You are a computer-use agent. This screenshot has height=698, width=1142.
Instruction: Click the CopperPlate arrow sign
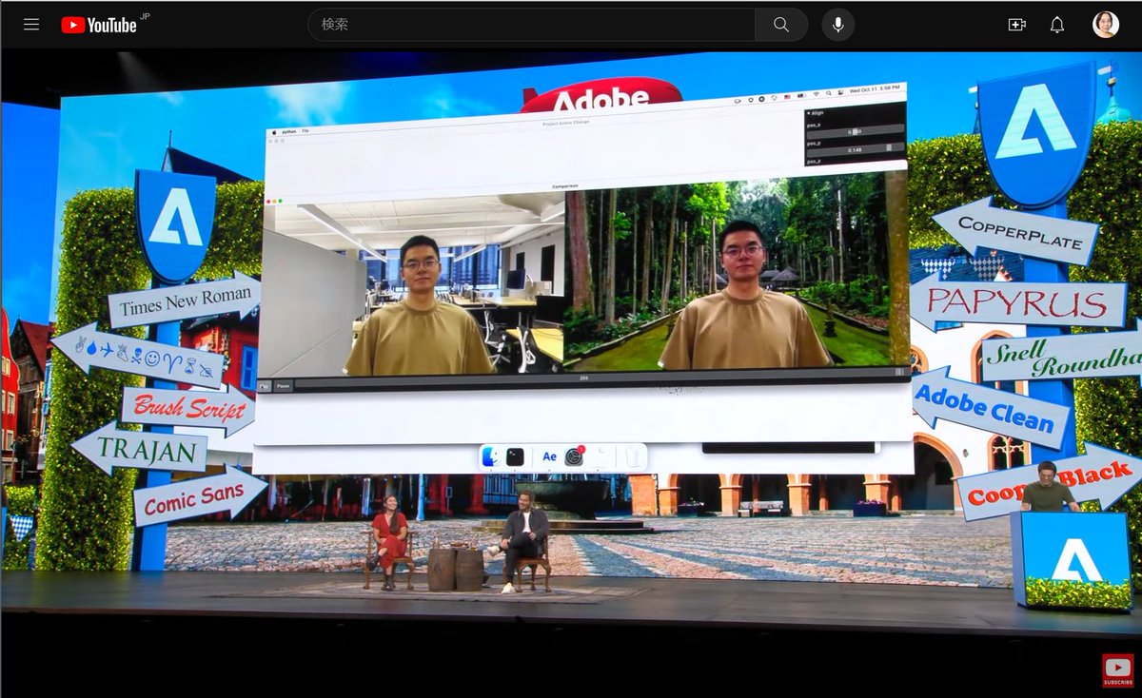(x=1014, y=230)
